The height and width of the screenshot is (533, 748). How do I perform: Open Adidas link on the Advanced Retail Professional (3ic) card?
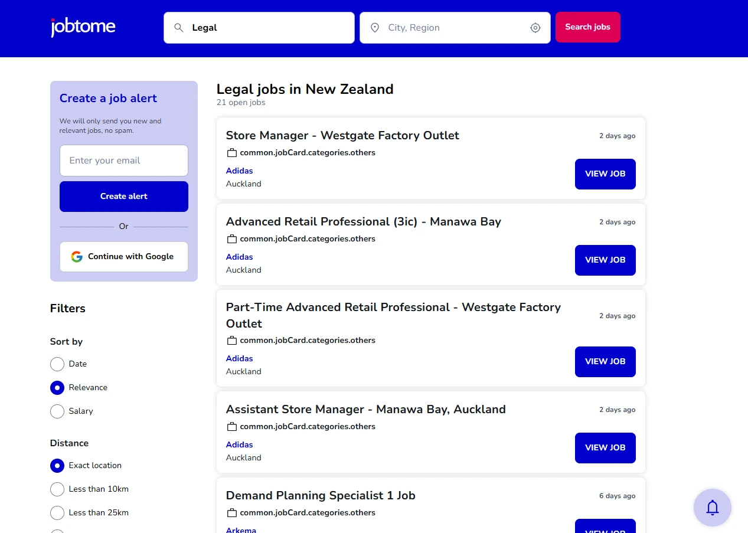coord(239,257)
